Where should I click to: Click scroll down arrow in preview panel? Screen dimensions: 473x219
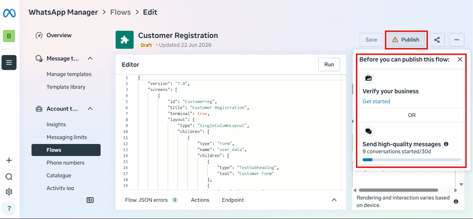coord(461,184)
